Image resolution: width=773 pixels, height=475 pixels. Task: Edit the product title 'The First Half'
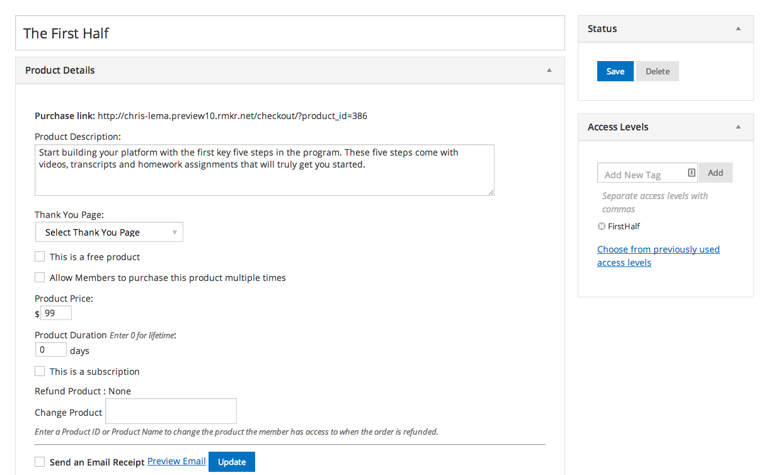(x=290, y=33)
